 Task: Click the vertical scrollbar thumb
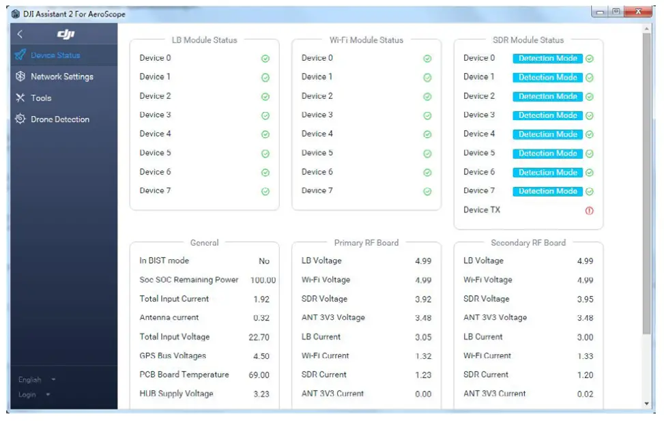(x=646, y=184)
